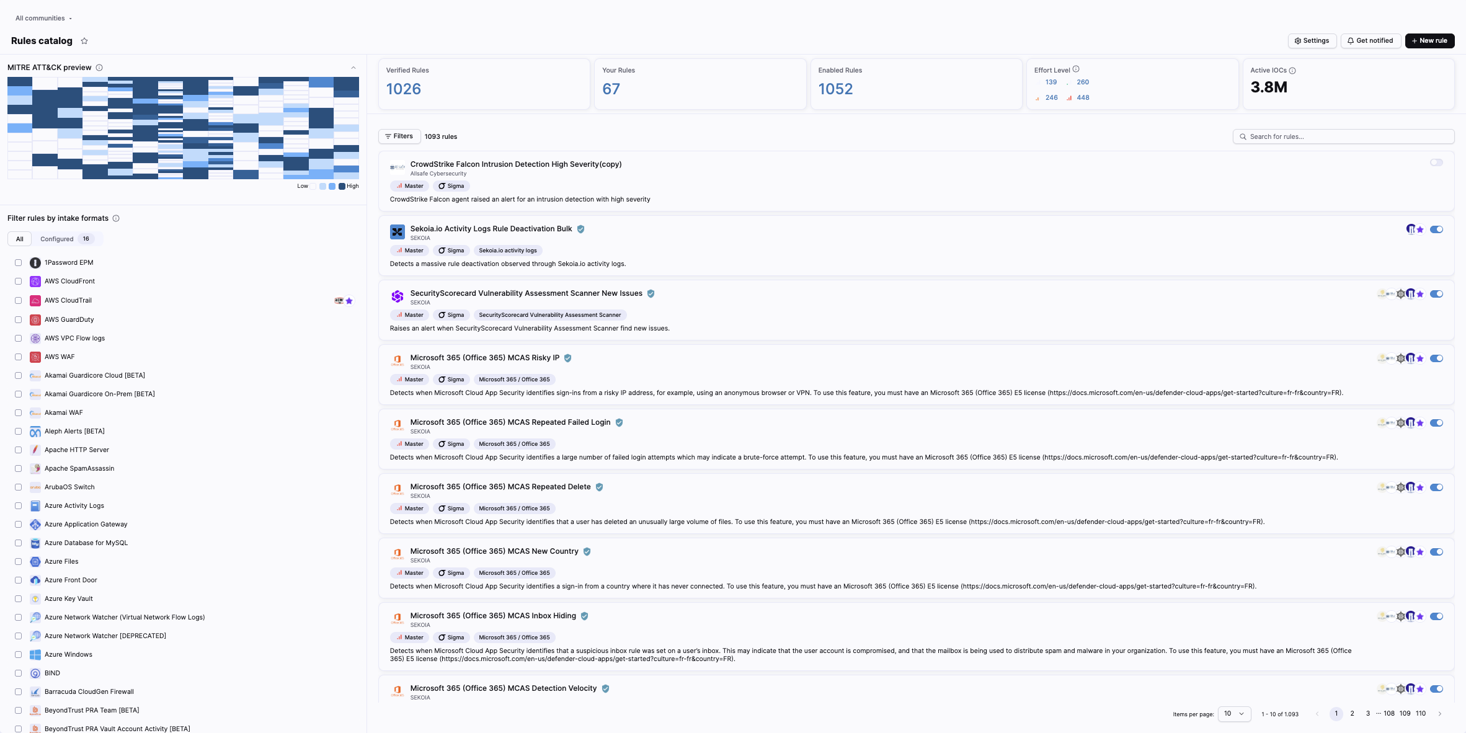Click verified badge on MCAS Risky IP rule

[x=568, y=358]
